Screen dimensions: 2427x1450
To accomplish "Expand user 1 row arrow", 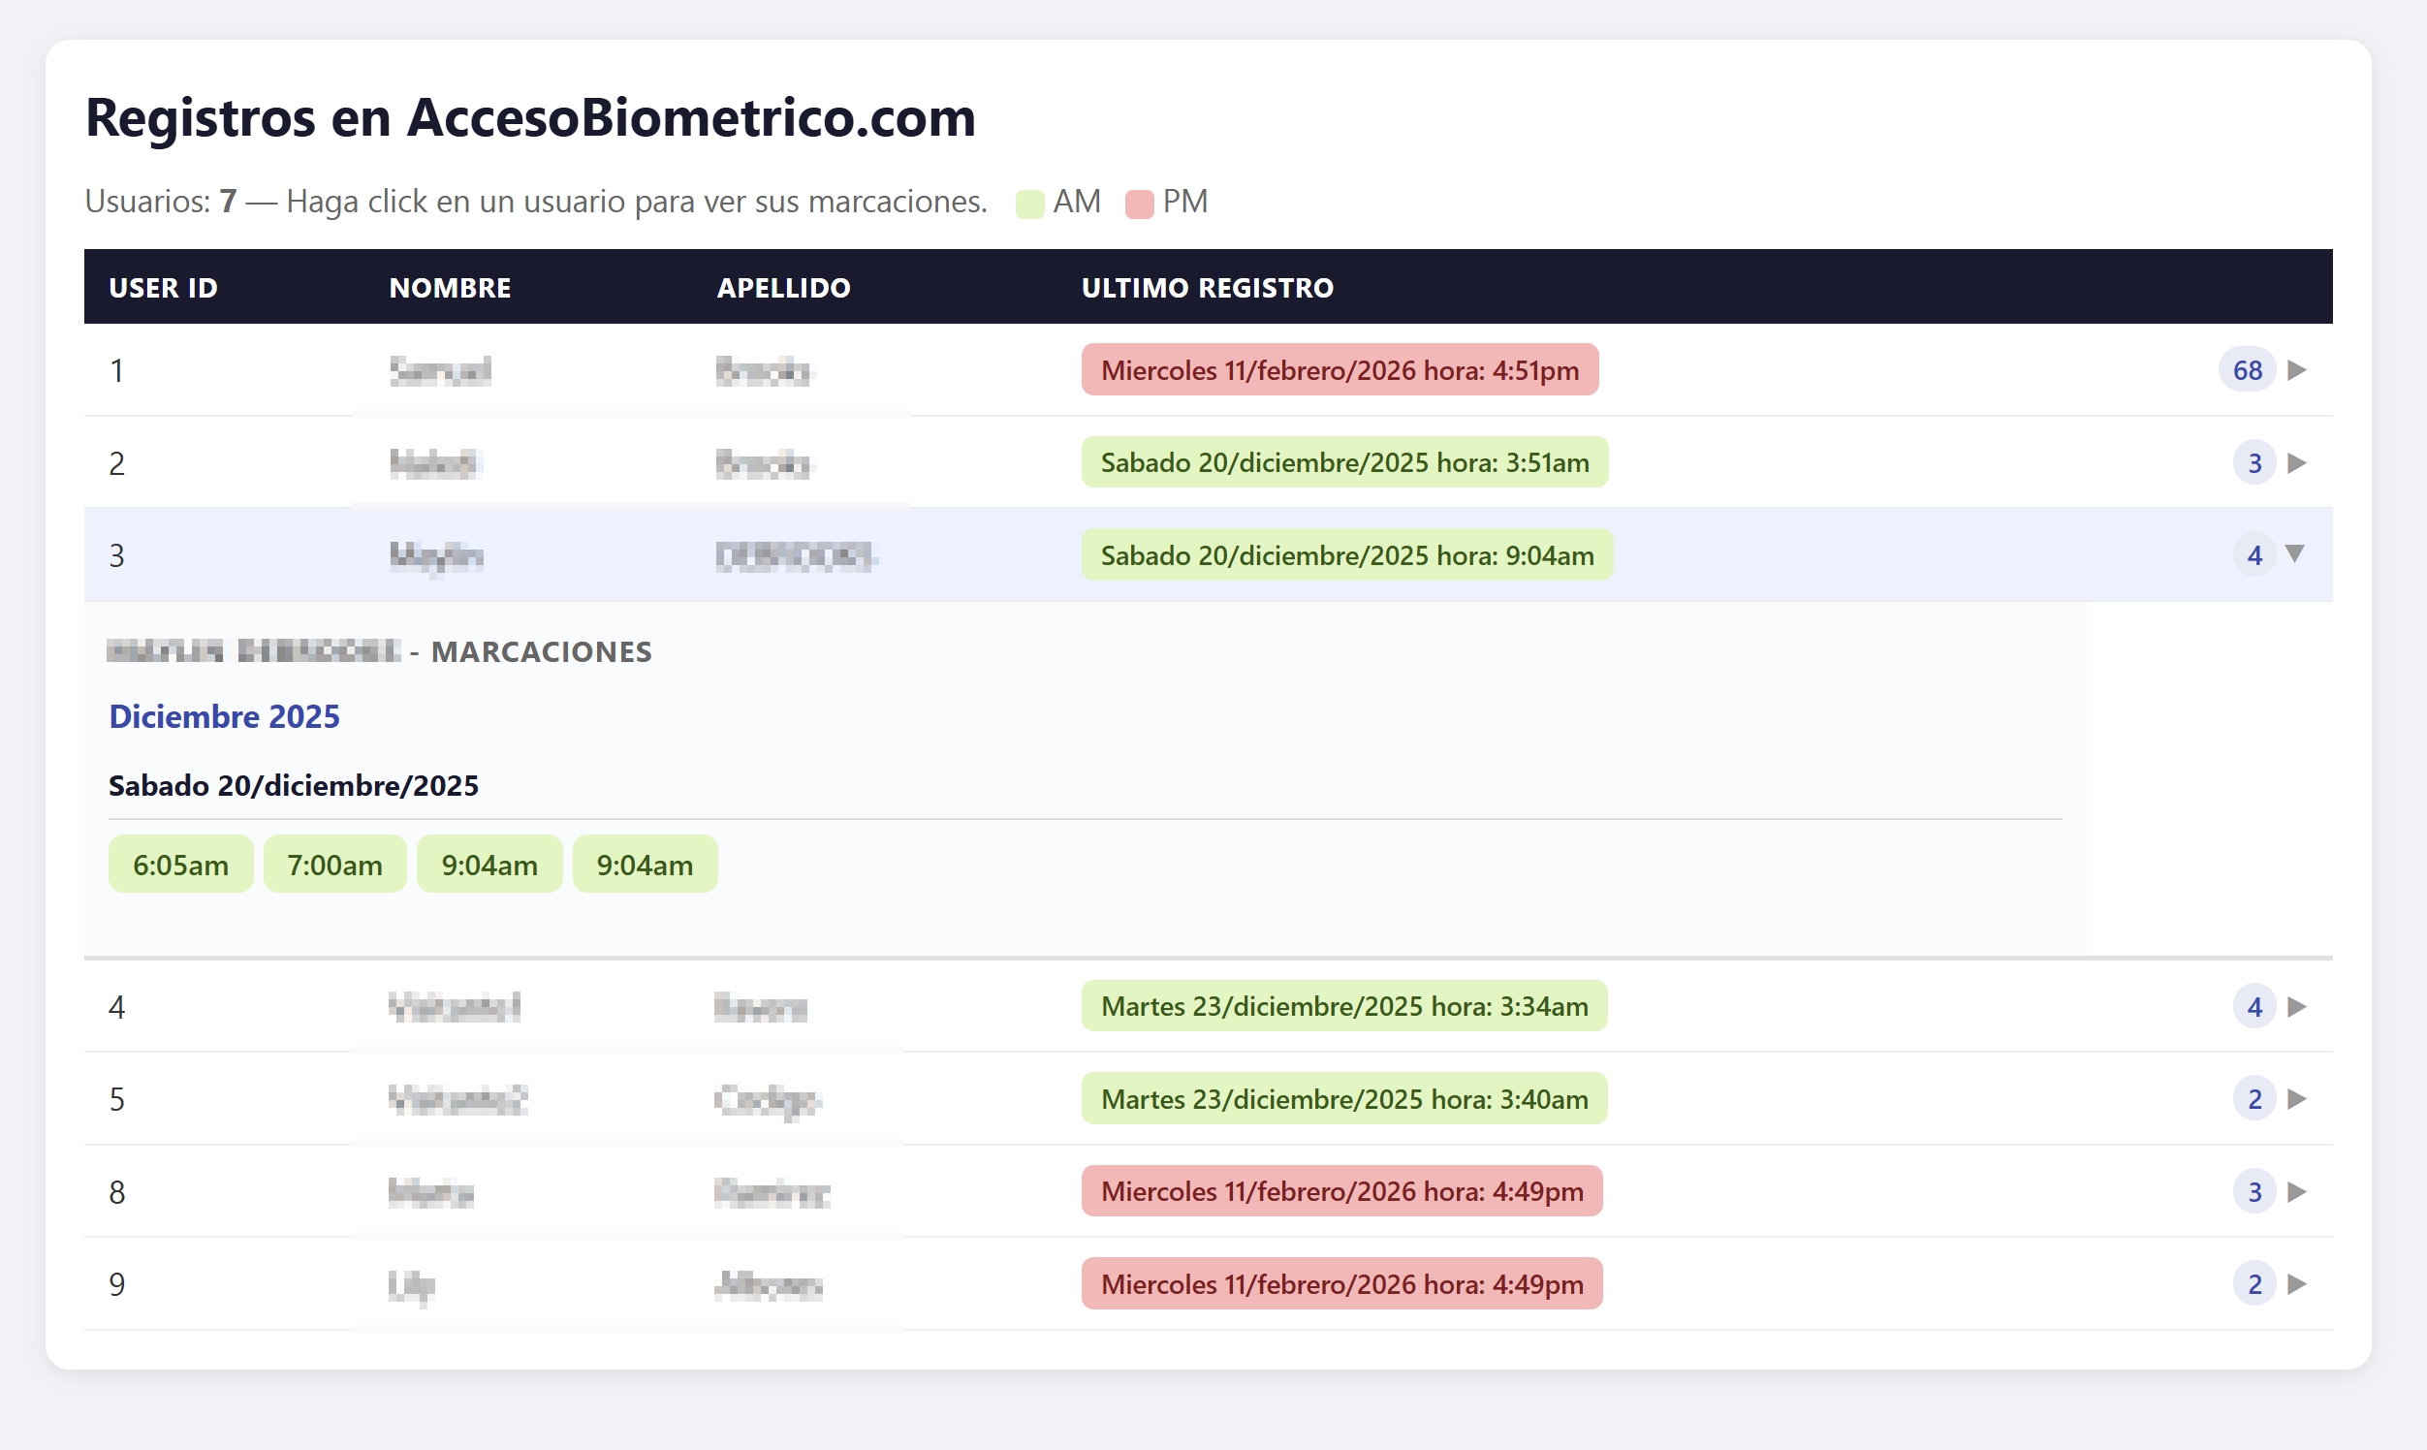I will coord(2296,370).
